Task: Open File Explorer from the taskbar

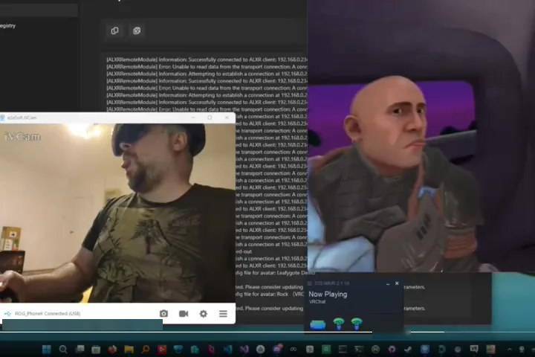Action: tap(129, 349)
